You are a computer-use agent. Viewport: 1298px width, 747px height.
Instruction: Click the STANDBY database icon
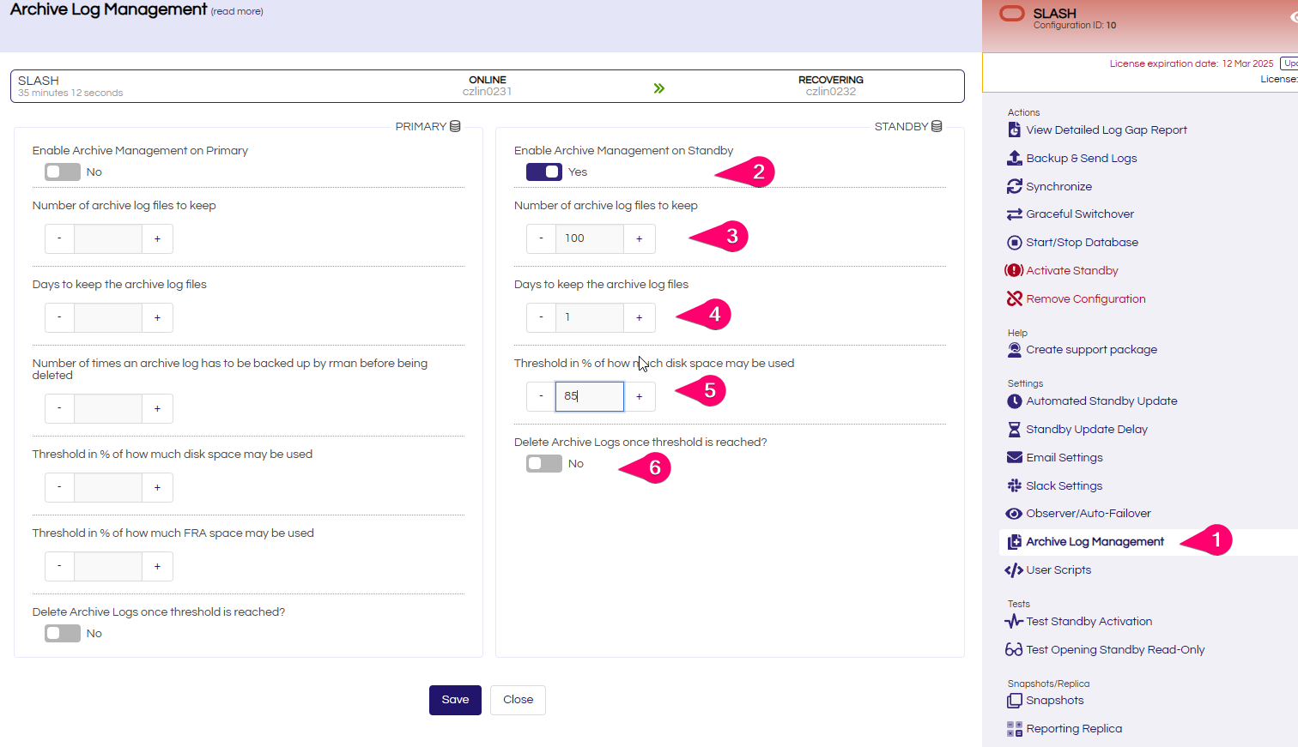point(937,126)
